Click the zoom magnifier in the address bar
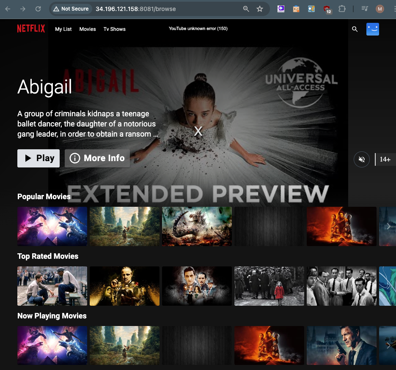 click(246, 8)
